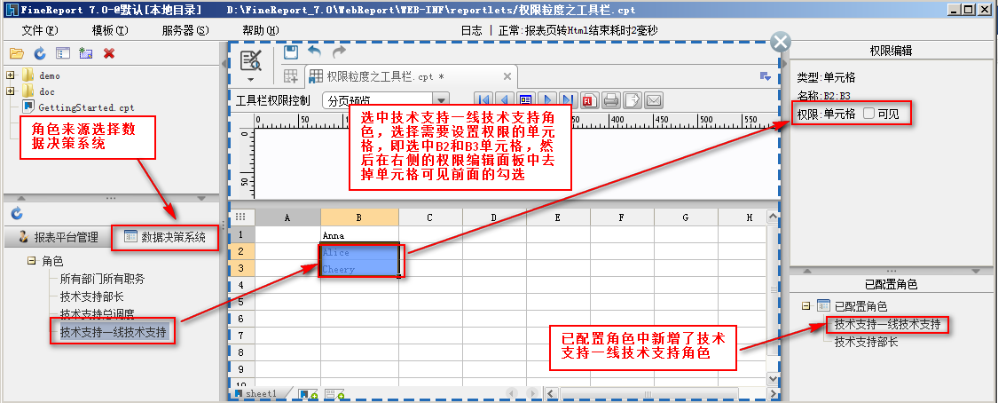
Task: Redo the action
Action: (339, 51)
